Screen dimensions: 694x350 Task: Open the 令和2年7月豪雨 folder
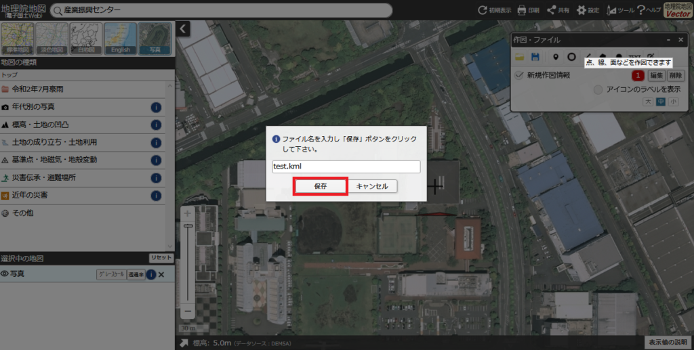point(82,89)
